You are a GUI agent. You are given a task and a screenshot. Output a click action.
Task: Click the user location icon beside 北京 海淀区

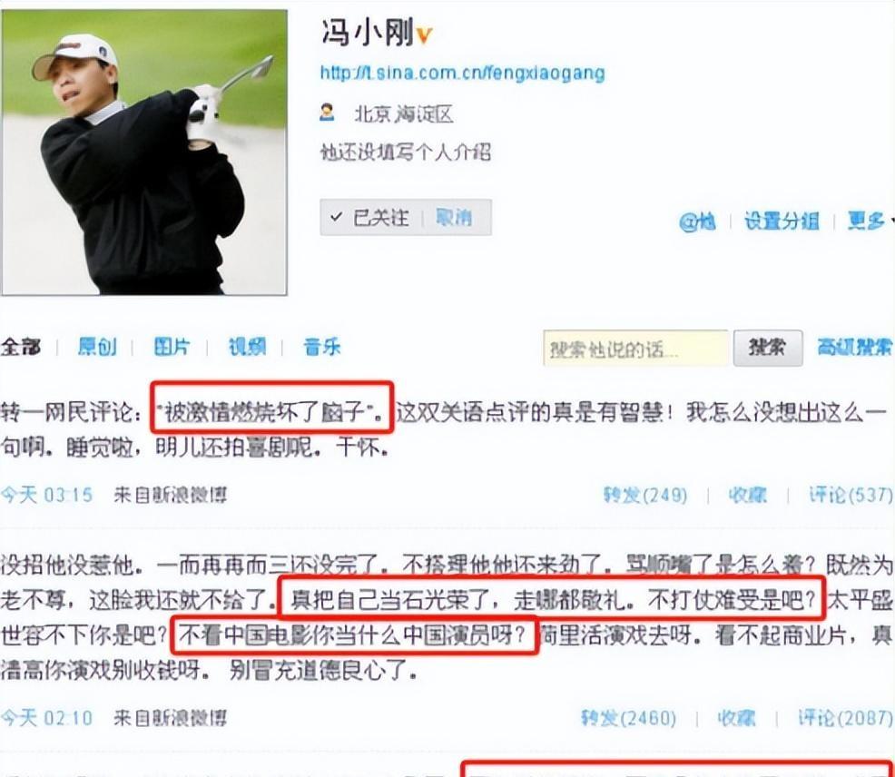pos(327,113)
